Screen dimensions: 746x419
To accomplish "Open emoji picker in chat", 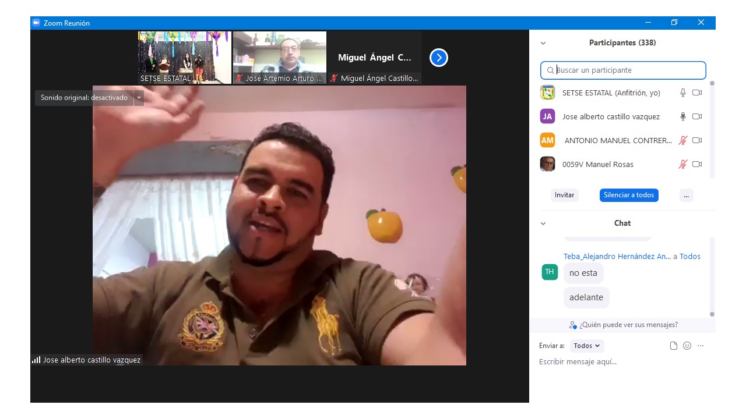I will click(687, 346).
